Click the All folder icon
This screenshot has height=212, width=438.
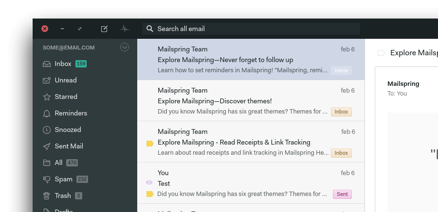click(47, 163)
